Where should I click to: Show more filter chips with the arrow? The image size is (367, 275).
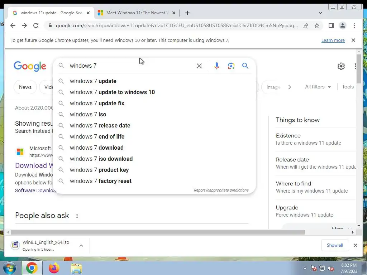[290, 87]
